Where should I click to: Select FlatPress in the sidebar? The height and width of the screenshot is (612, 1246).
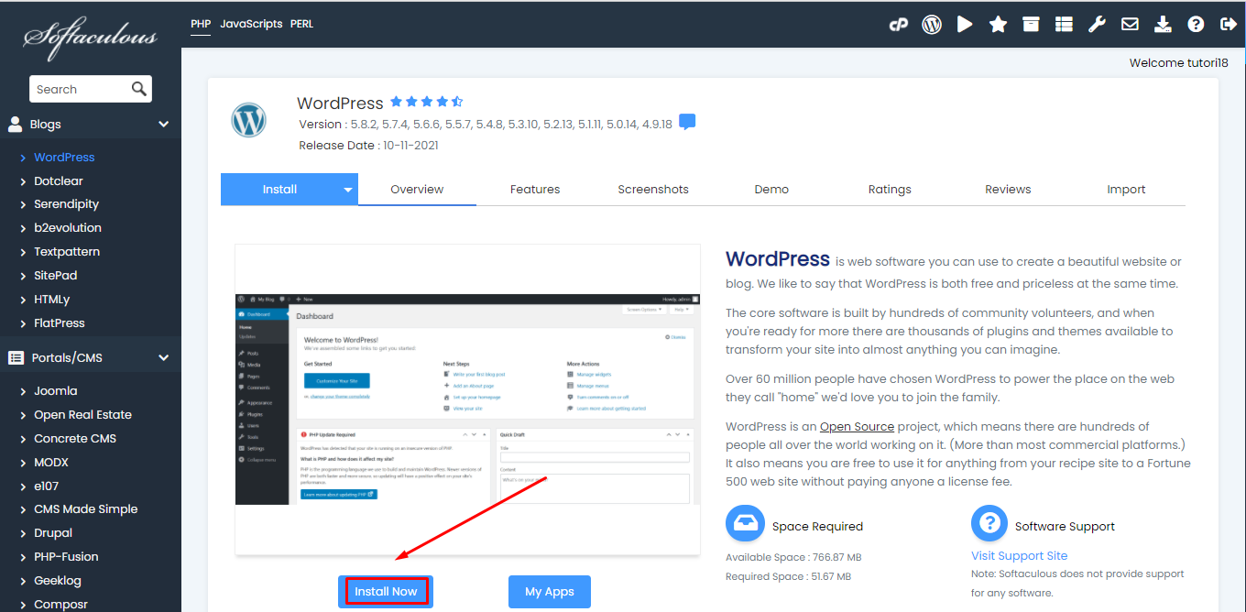coord(60,323)
